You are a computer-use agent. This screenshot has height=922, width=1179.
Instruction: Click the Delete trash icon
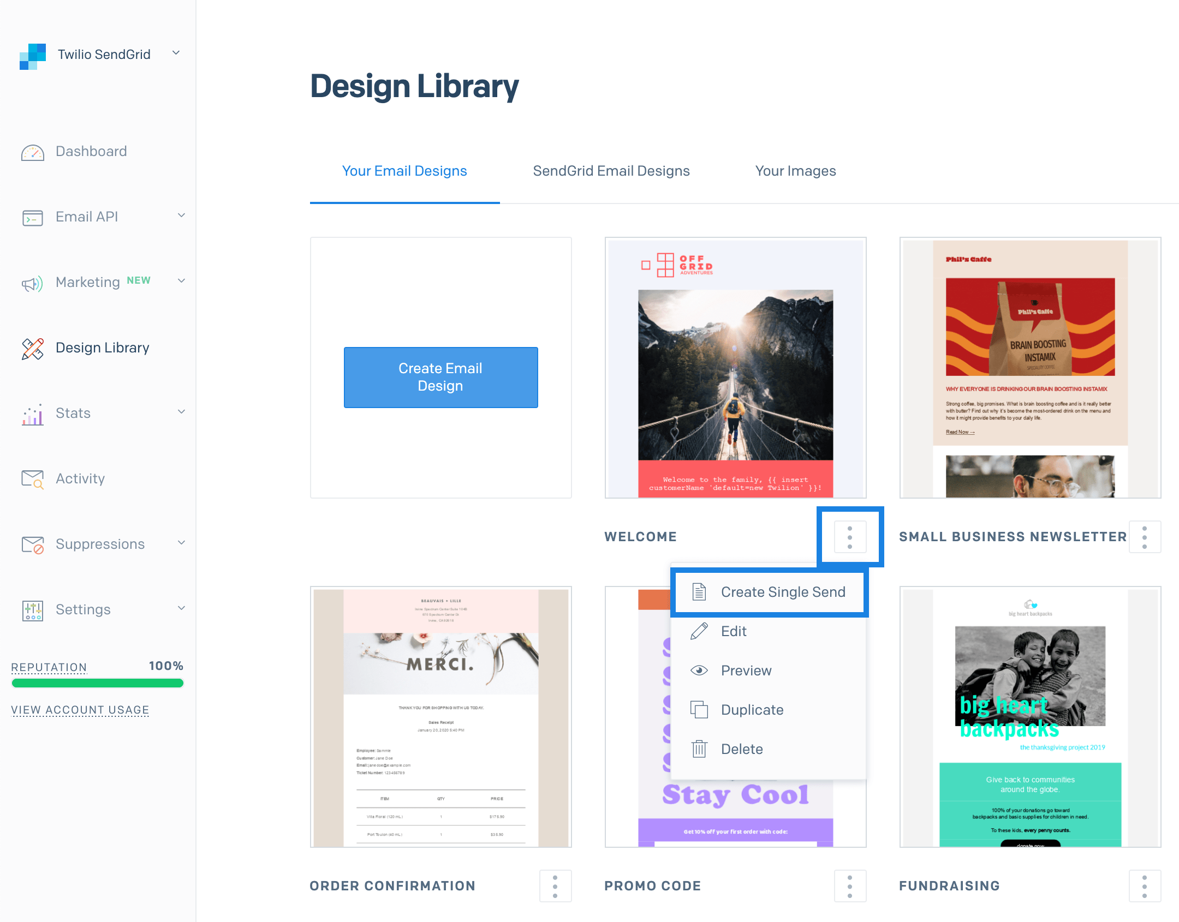700,749
